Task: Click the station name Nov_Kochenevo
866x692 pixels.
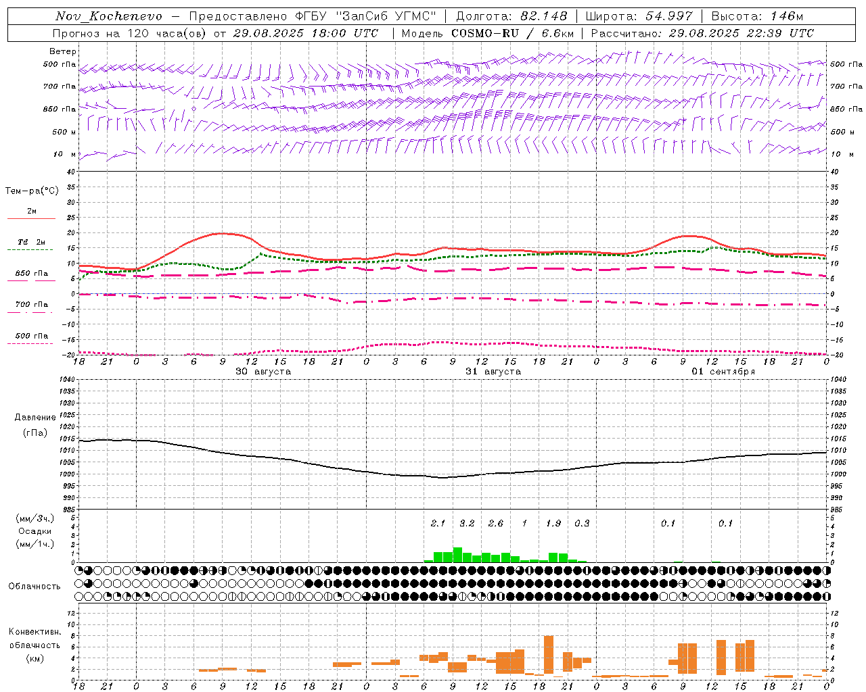Action: tap(109, 16)
